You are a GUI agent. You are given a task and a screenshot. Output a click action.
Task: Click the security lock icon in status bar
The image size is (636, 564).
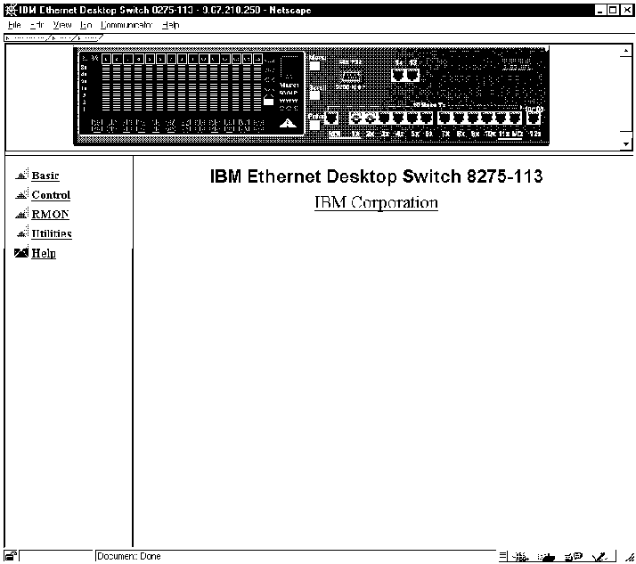(x=10, y=556)
